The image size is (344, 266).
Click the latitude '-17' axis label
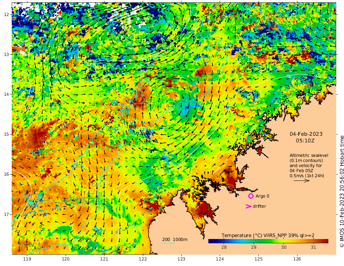tap(6, 214)
